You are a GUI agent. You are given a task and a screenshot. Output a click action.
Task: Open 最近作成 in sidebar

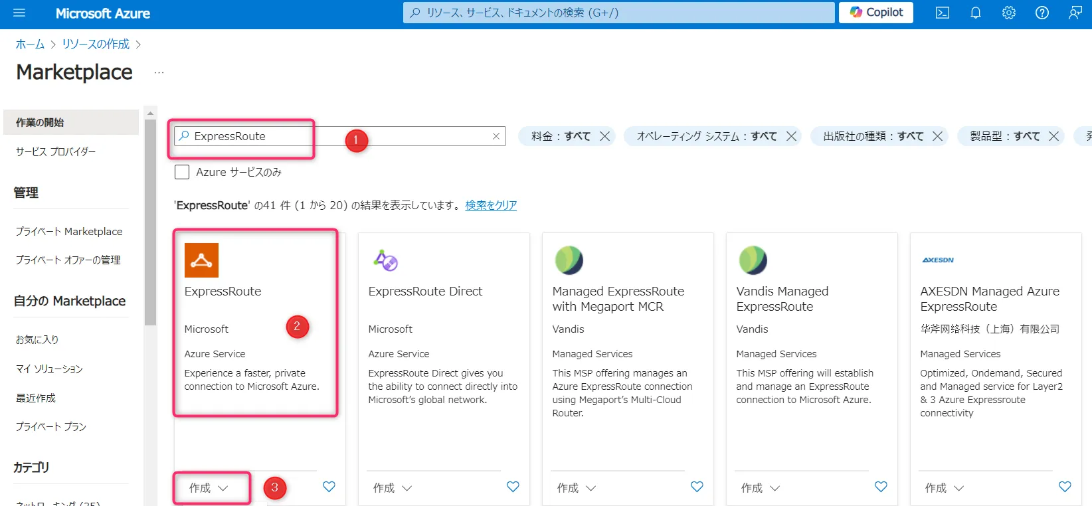[36, 398]
